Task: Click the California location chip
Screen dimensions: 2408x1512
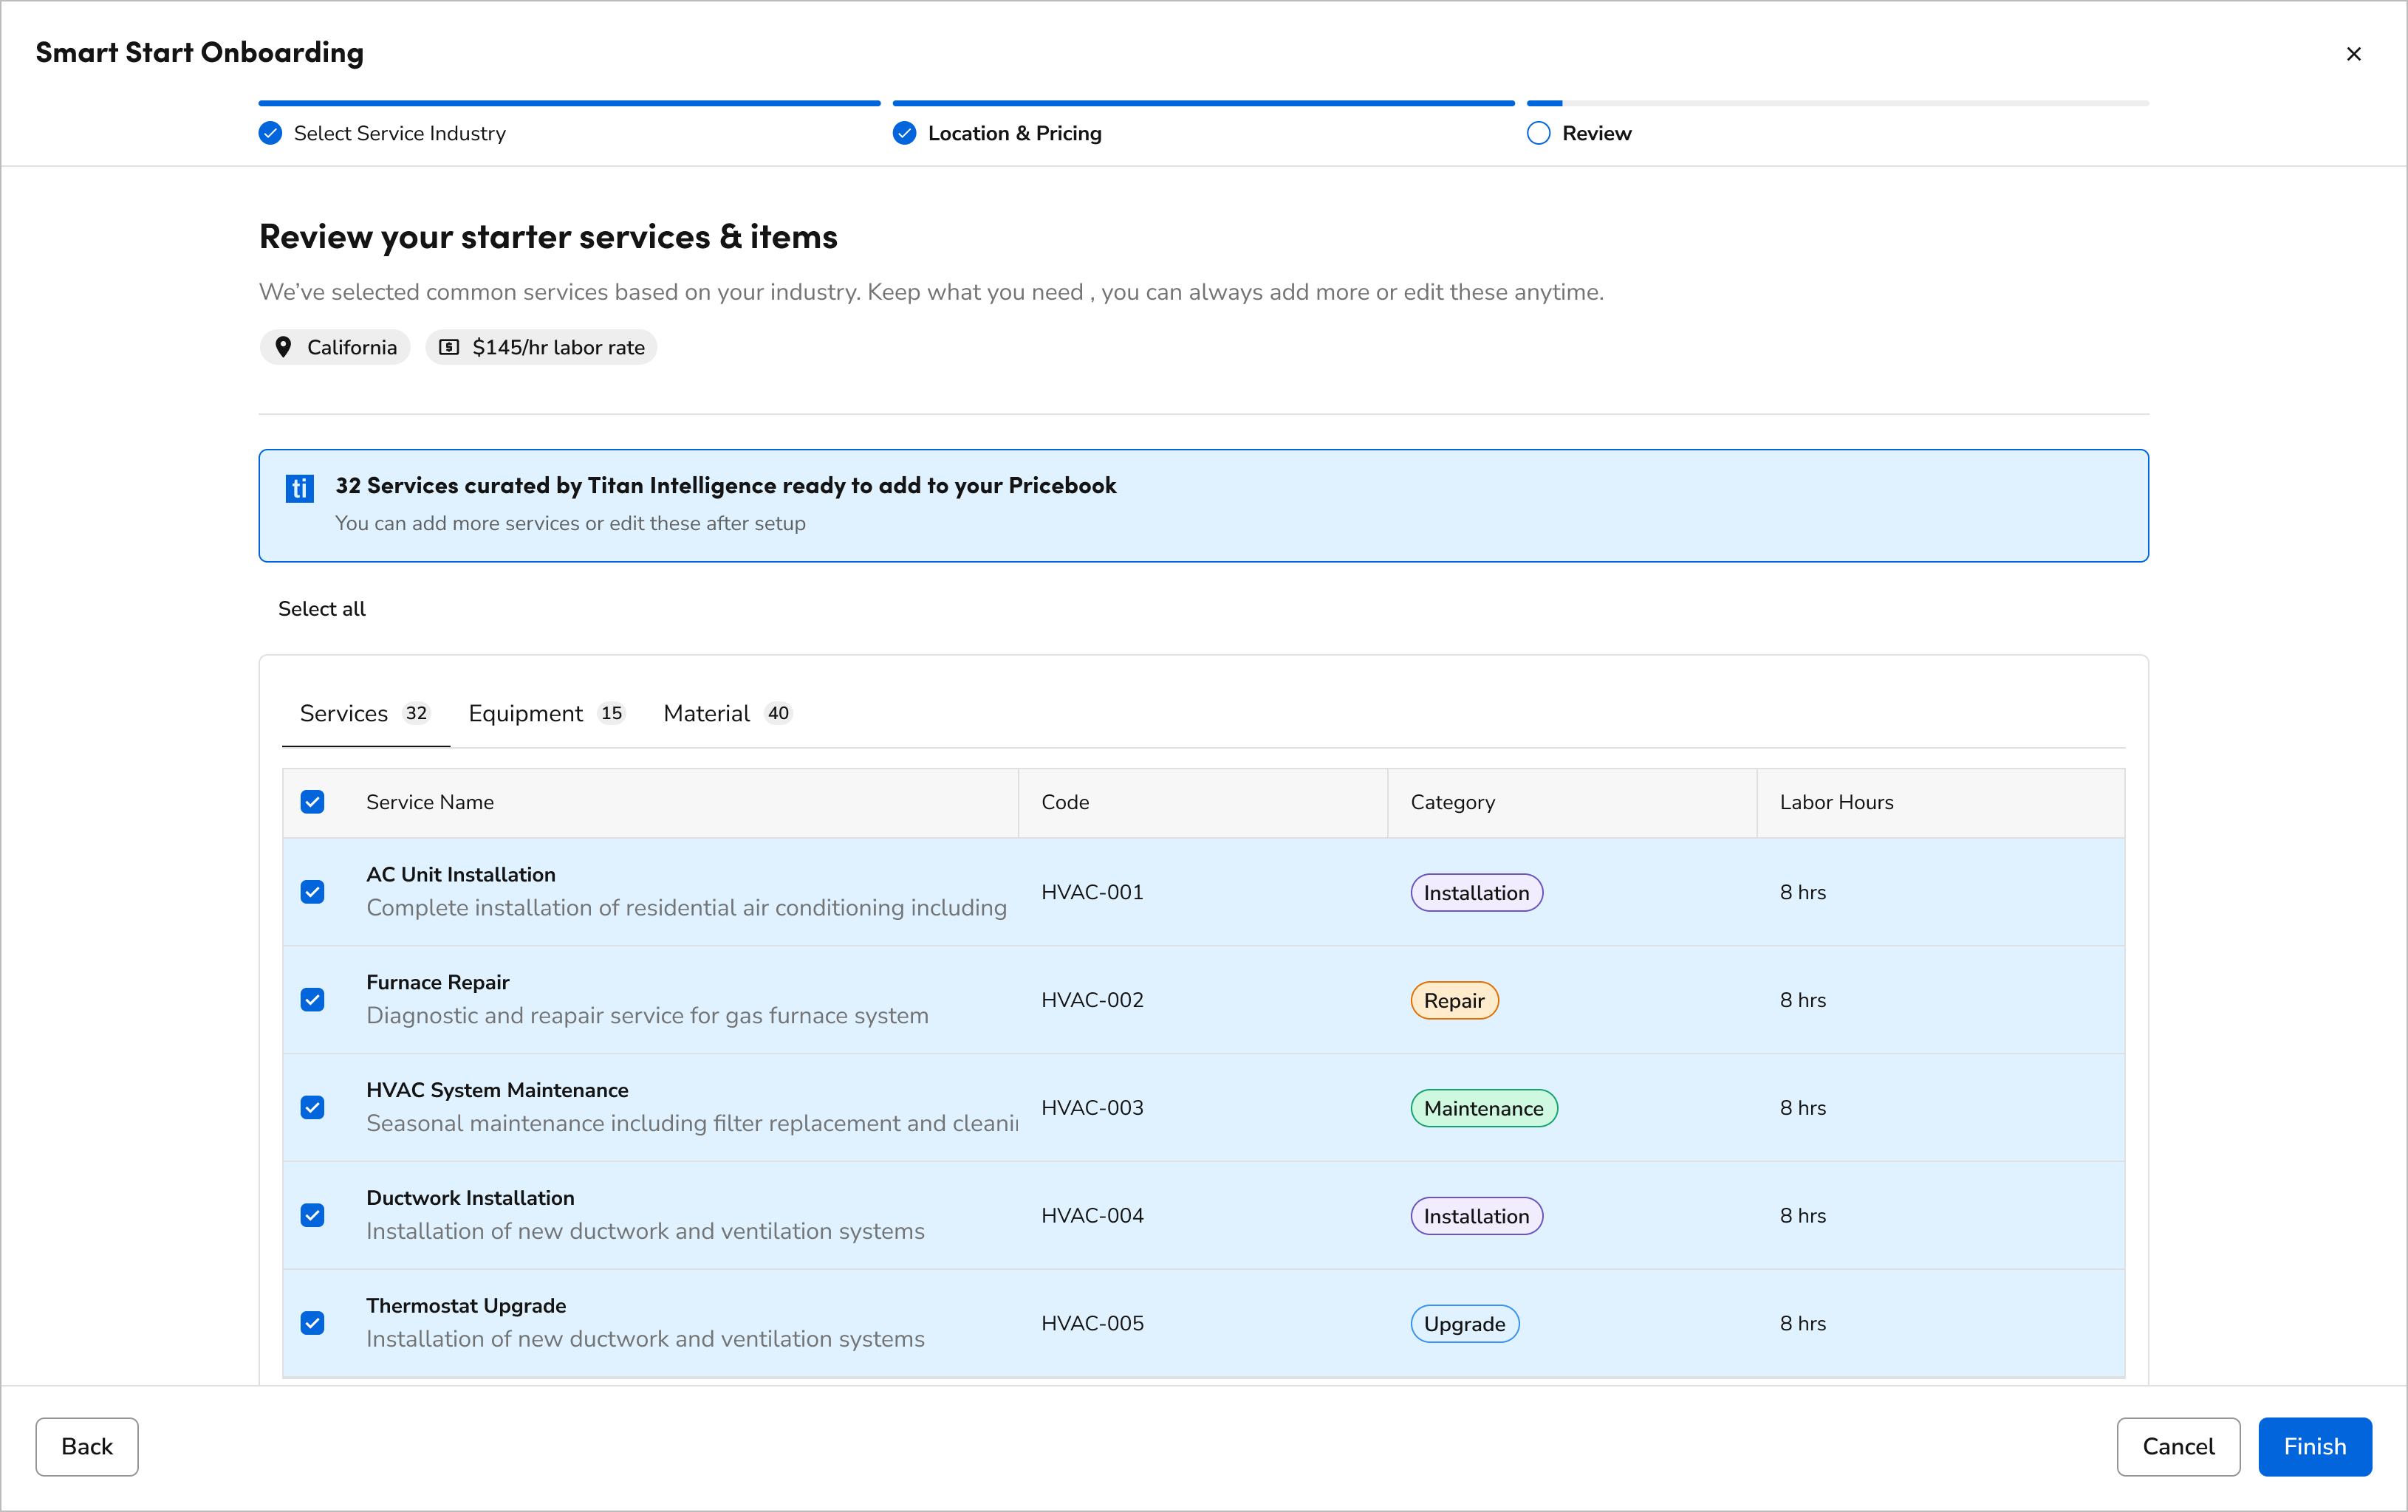Action: click(x=335, y=347)
